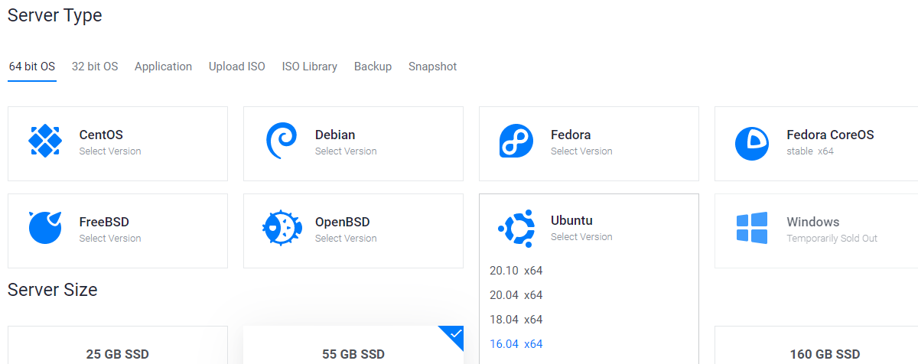Click the CentOS logo icon

45,141
